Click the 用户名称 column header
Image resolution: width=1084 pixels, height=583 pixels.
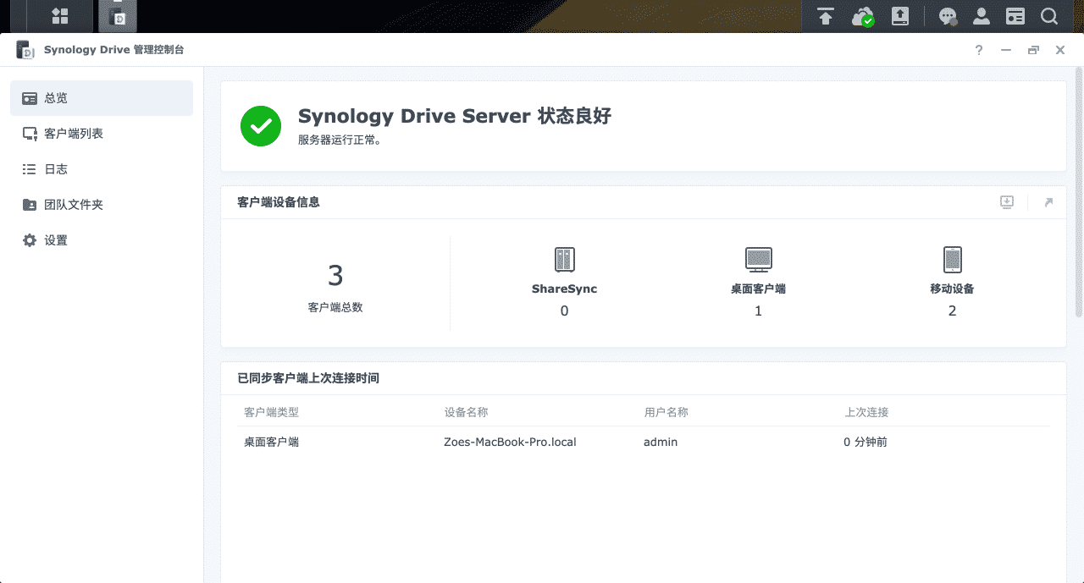(x=666, y=412)
